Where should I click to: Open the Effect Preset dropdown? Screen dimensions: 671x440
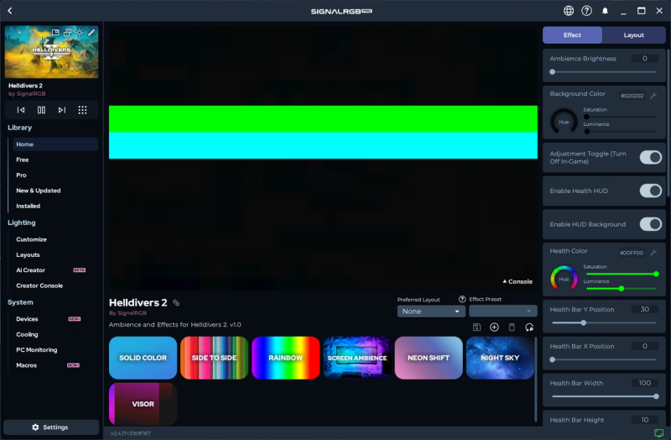(x=502, y=312)
